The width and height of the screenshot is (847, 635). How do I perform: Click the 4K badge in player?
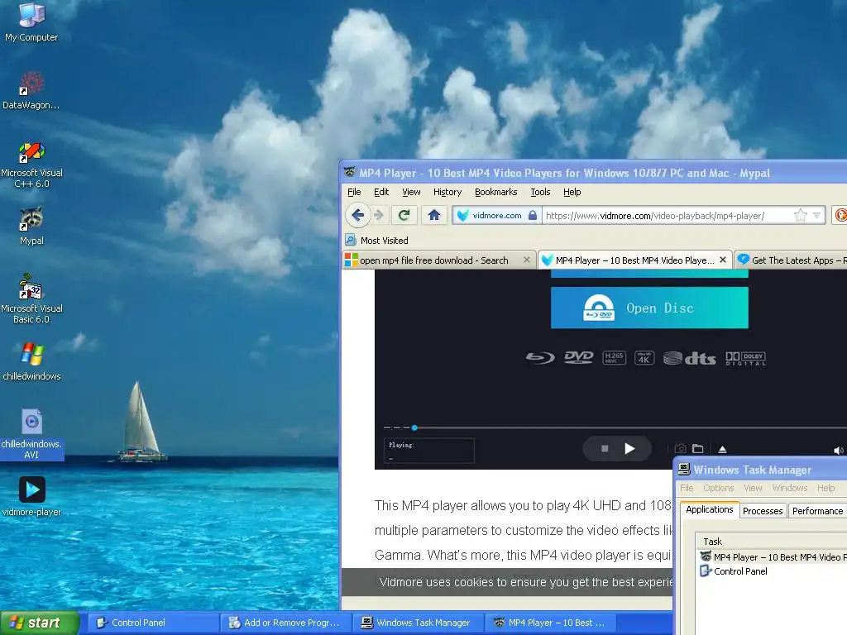coord(644,357)
